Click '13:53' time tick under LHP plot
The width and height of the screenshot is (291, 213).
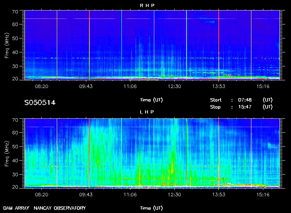[x=219, y=194]
